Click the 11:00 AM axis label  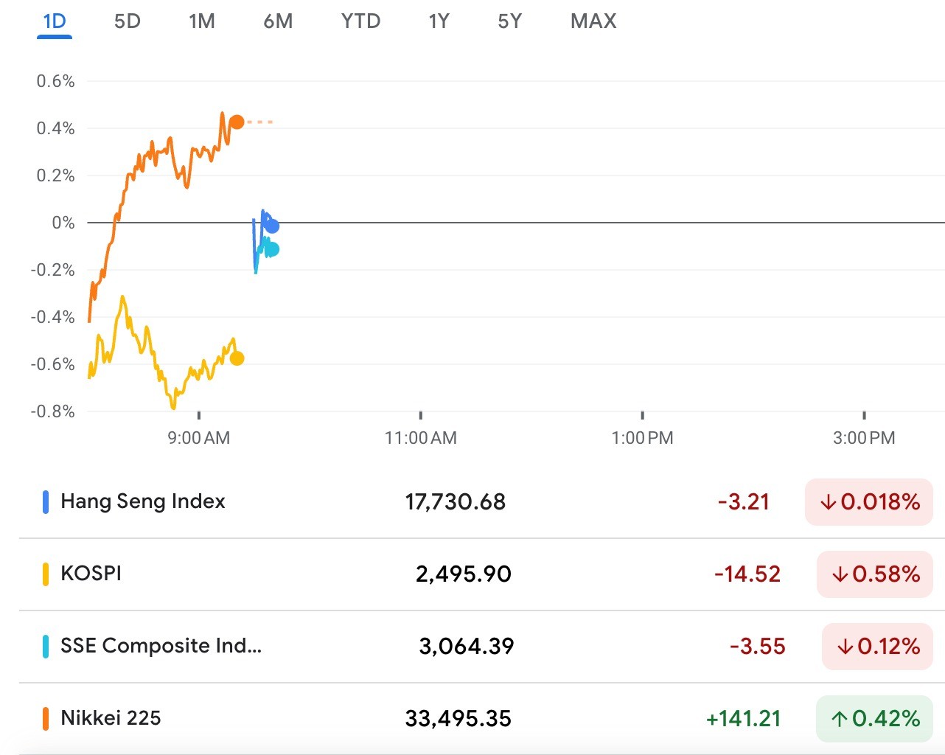tap(421, 438)
